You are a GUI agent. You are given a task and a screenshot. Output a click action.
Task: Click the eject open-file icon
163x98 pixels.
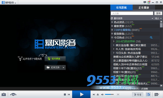point(98,94)
